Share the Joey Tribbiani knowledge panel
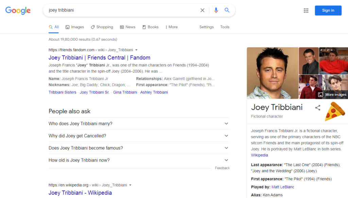Screen dimensions: 348x198 318,108
